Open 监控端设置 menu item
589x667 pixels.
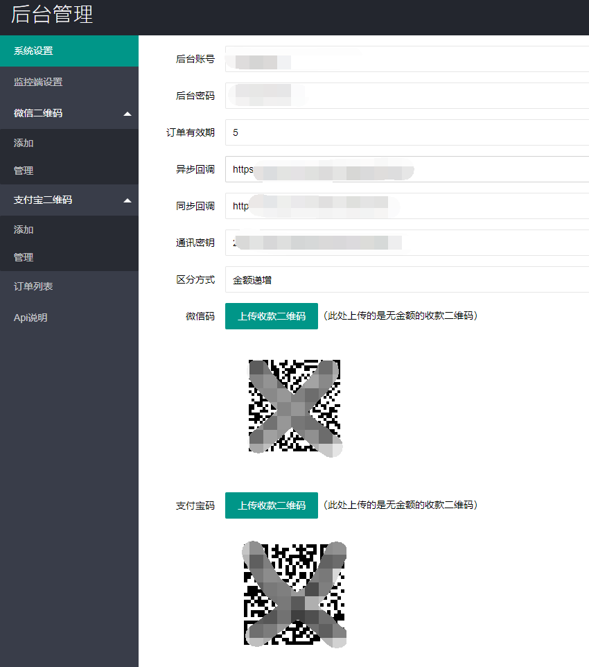coord(69,82)
